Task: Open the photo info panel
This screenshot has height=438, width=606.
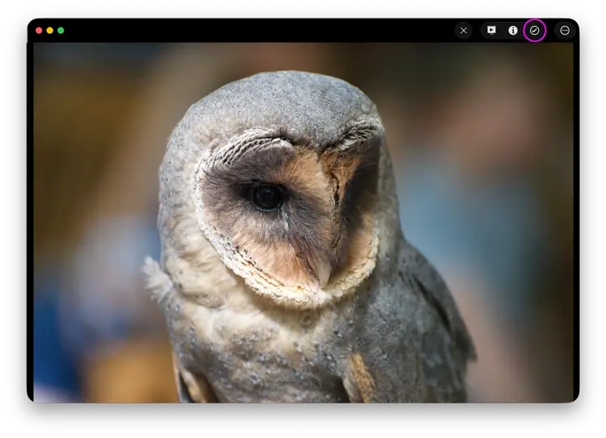Action: [512, 31]
